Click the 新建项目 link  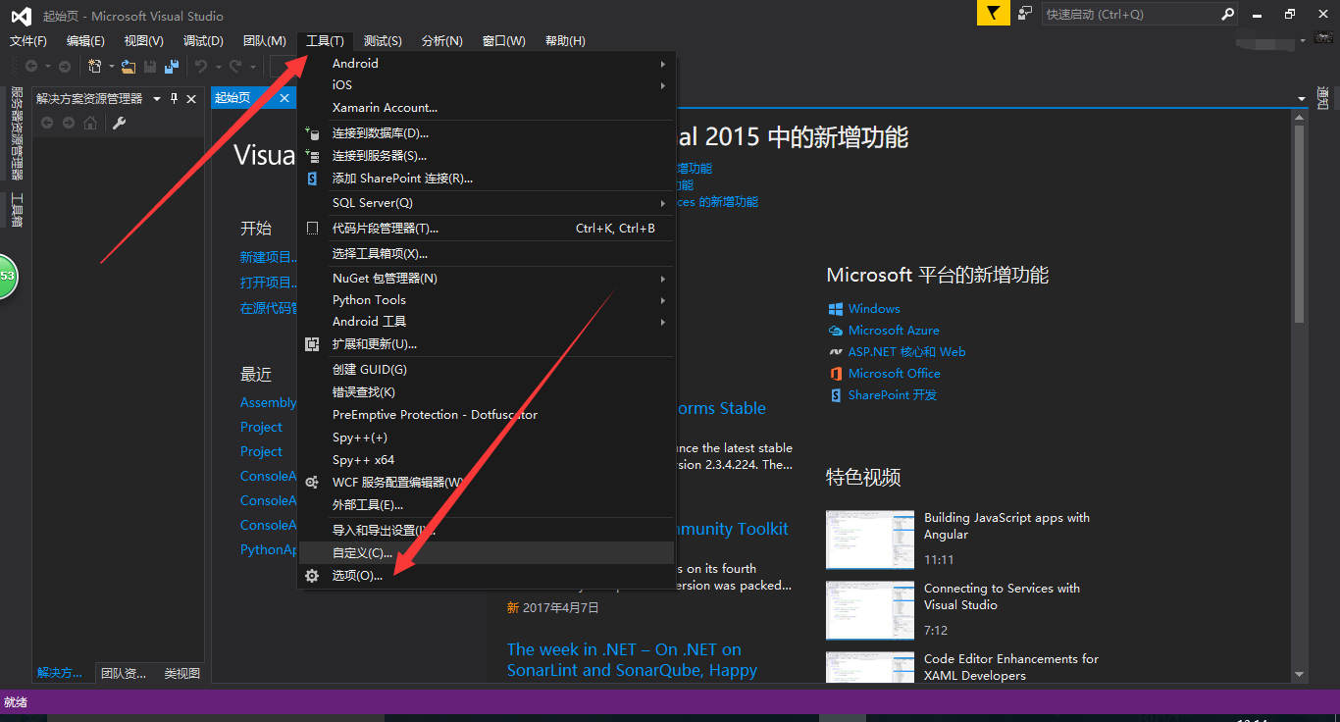click(x=267, y=257)
